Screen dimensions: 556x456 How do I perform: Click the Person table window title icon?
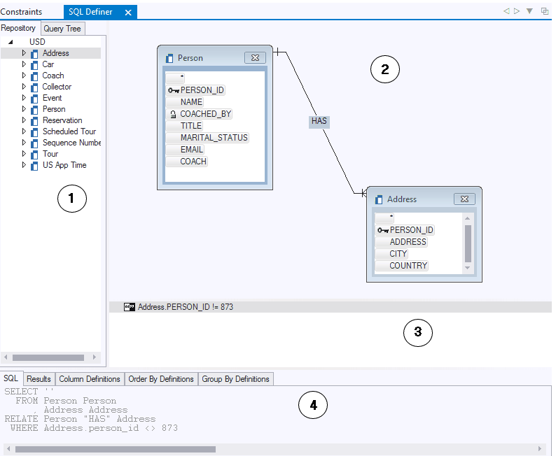coord(169,58)
